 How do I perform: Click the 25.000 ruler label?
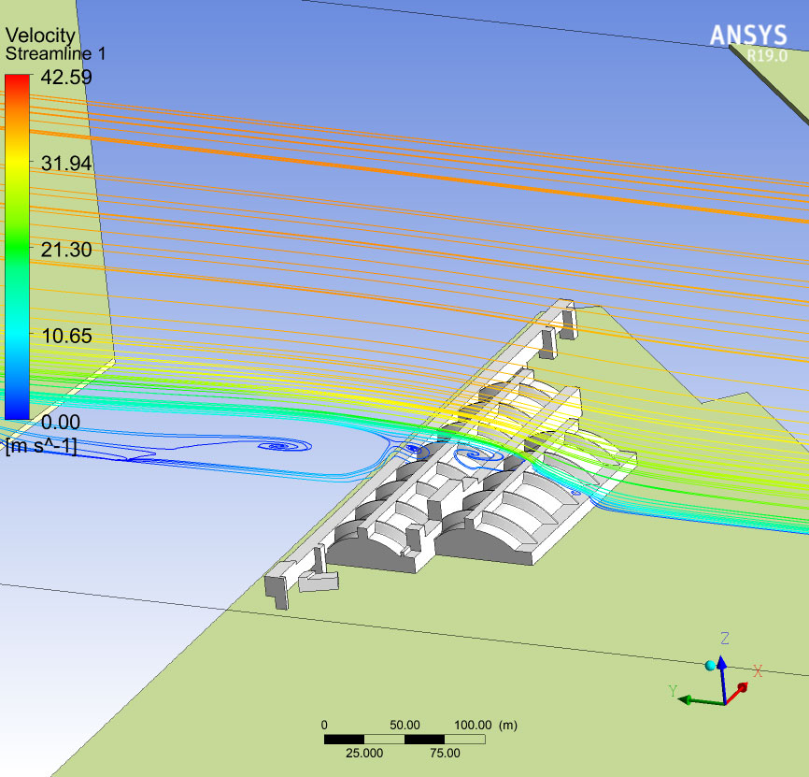click(x=364, y=753)
